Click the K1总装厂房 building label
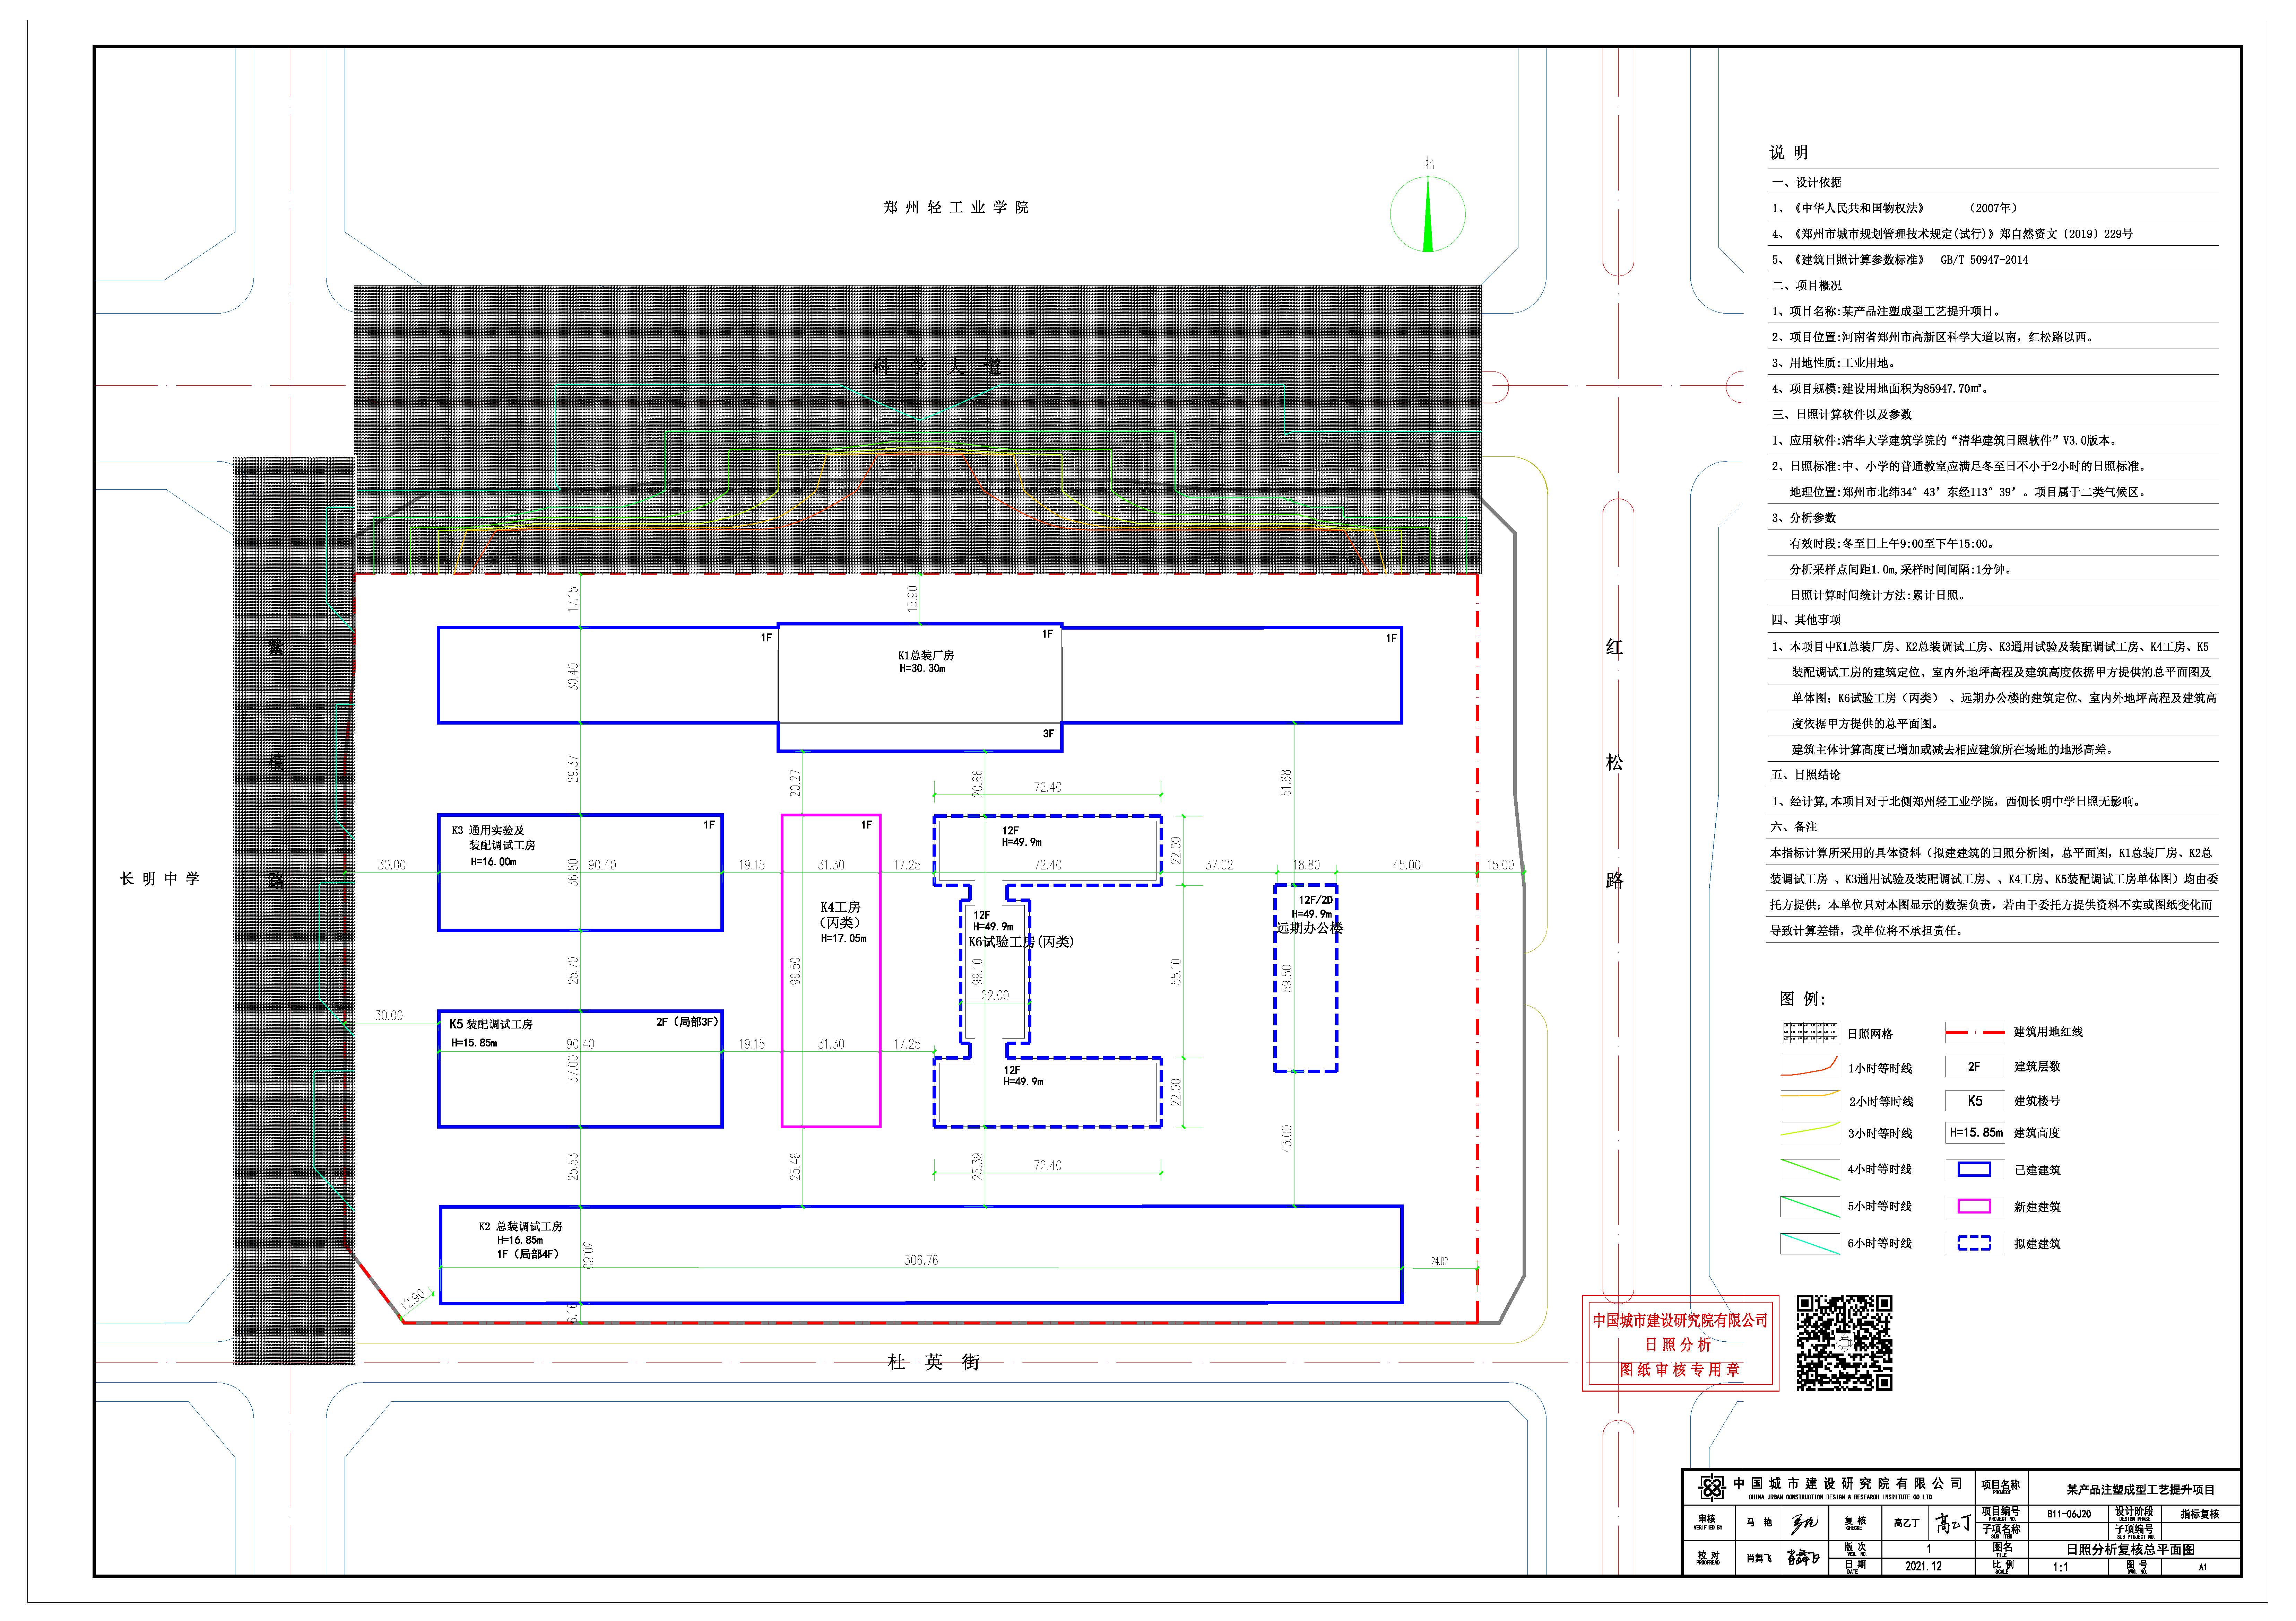 point(926,656)
